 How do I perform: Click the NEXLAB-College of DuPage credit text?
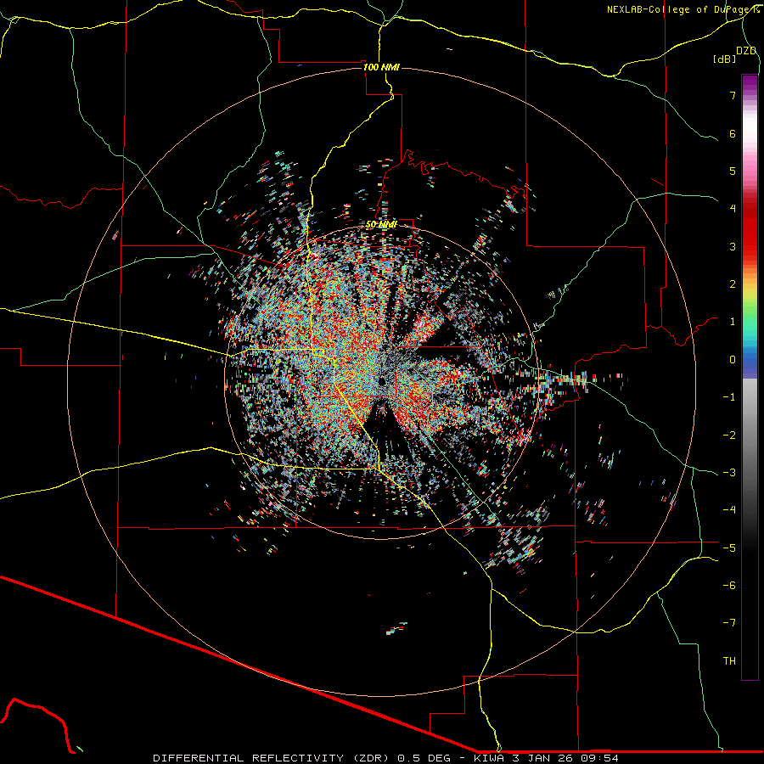click(683, 9)
